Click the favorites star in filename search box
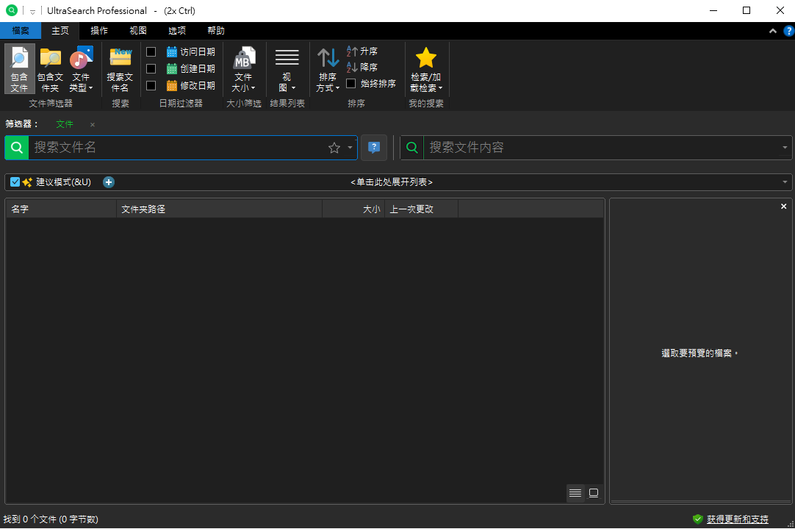Viewport: 795px width, 529px height. click(334, 148)
